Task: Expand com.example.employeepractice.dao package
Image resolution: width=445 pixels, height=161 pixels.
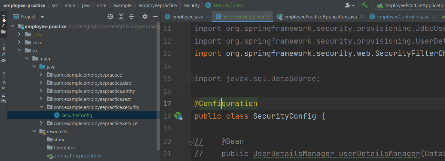Action: (41, 83)
